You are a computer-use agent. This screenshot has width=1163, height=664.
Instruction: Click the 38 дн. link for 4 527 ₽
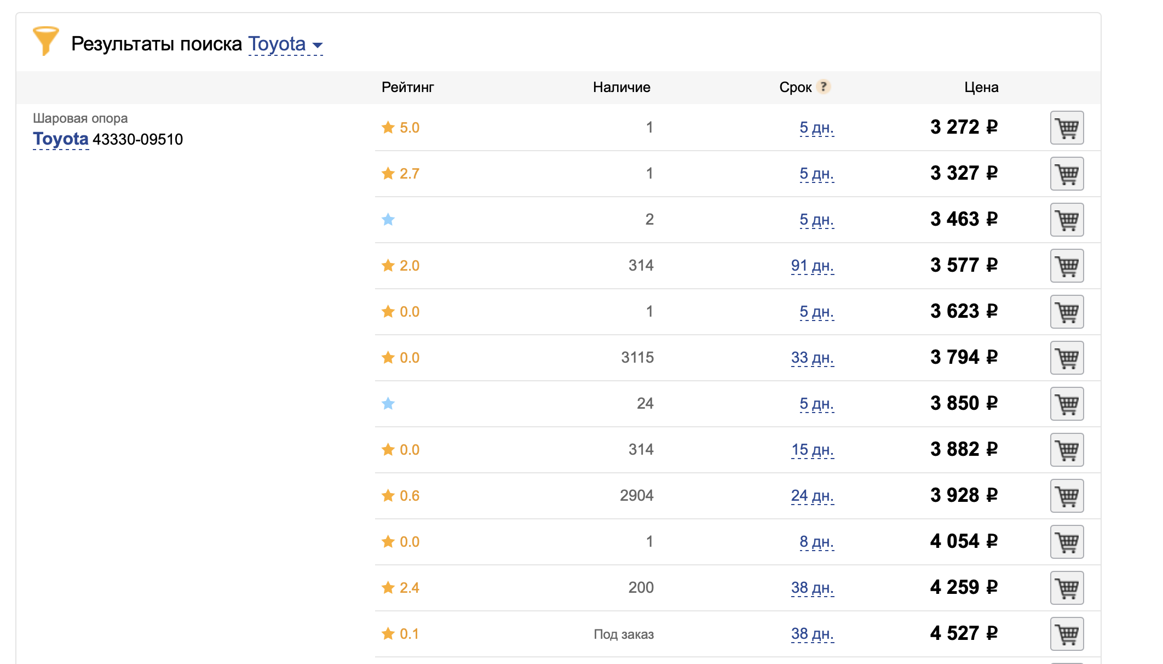[813, 634]
